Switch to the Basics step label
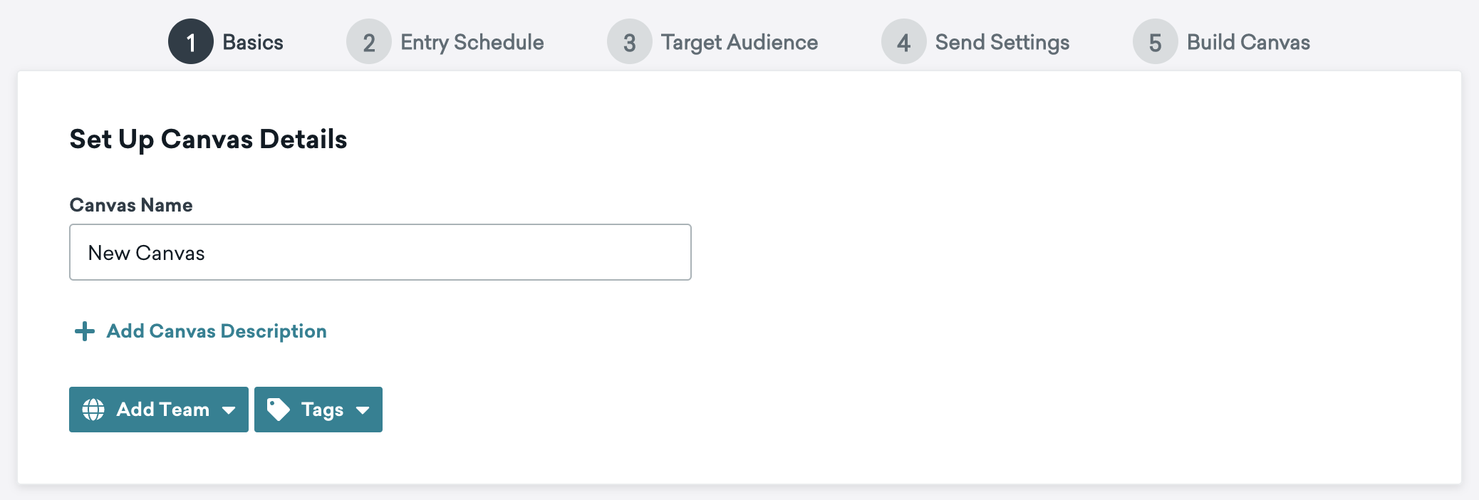This screenshot has height=500, width=1479. coord(253,42)
